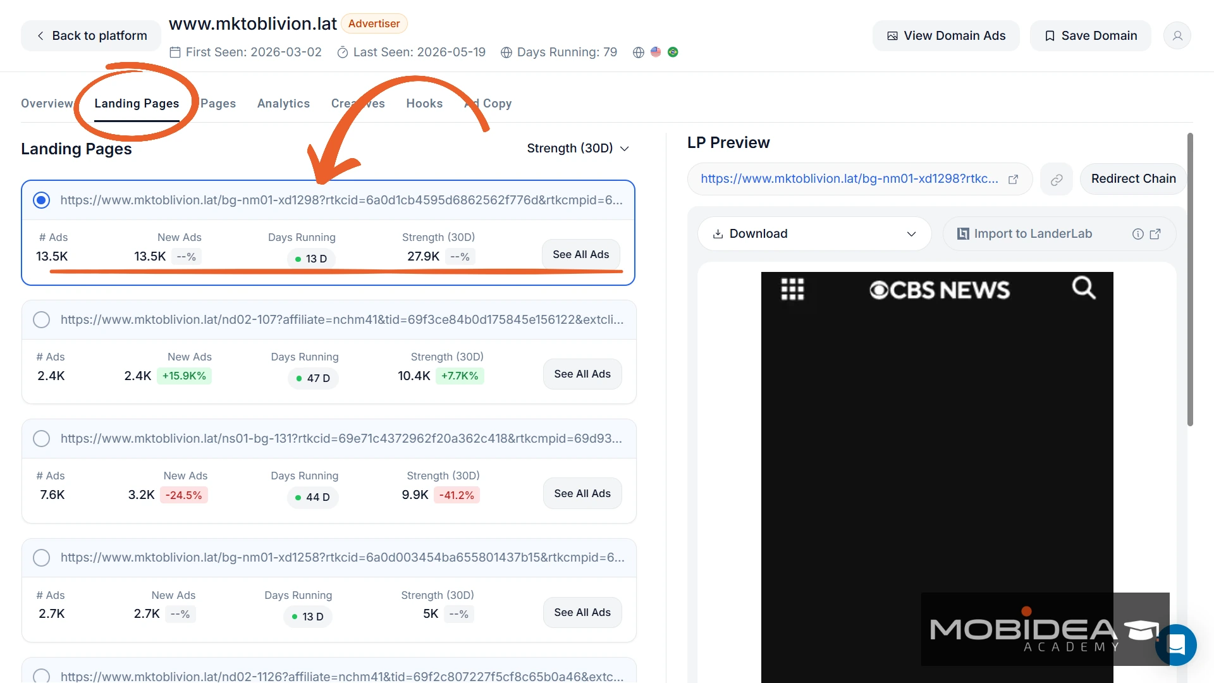
Task: Open the Ad Copy tab
Action: click(487, 104)
